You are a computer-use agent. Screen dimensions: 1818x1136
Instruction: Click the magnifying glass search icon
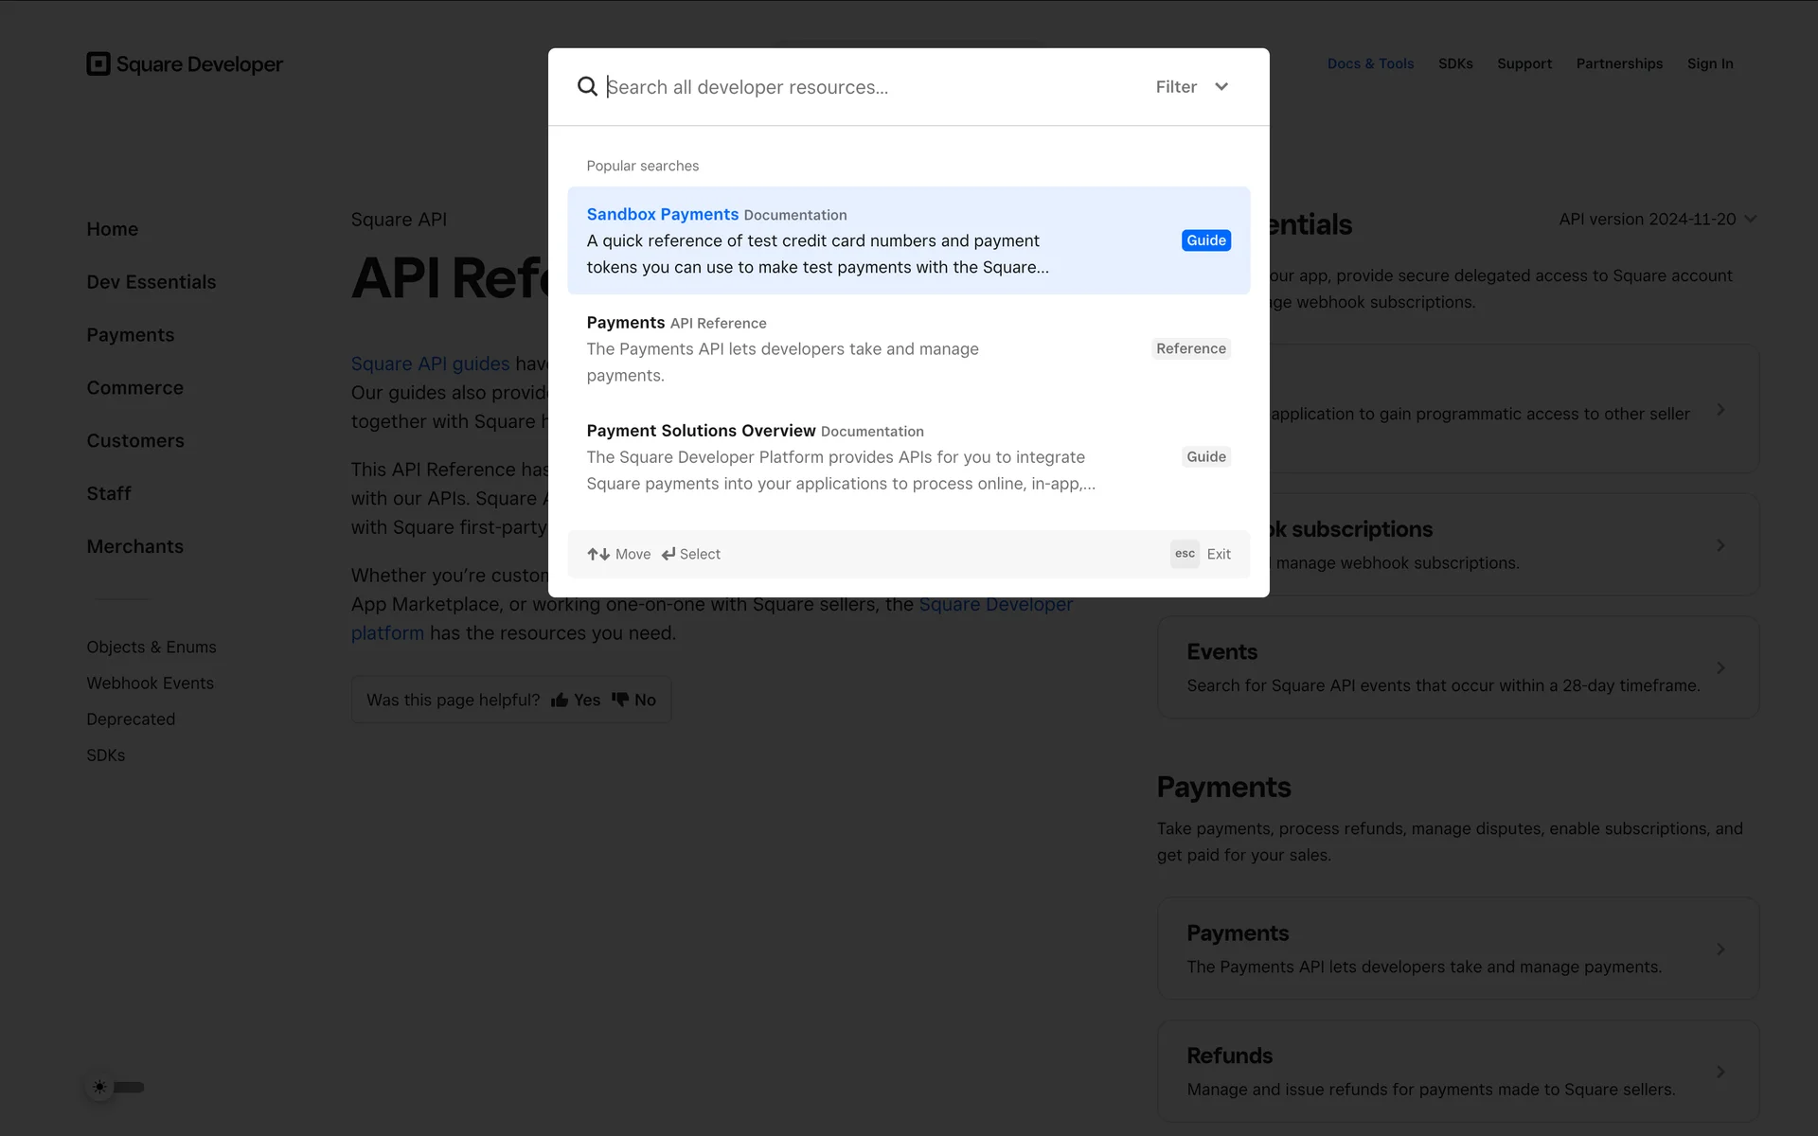pyautogui.click(x=587, y=86)
